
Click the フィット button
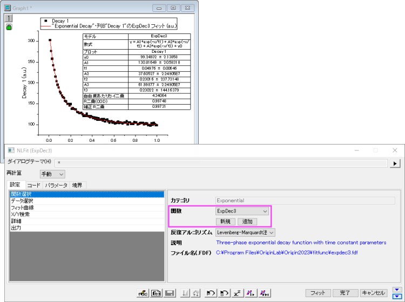(318, 293)
